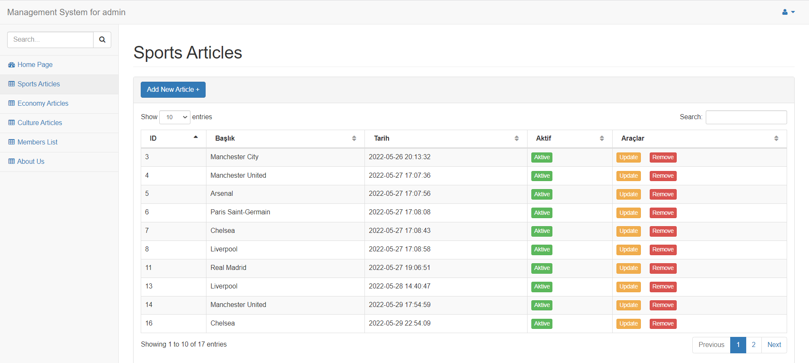Remove the Paris Saint-Germain article

pos(663,213)
